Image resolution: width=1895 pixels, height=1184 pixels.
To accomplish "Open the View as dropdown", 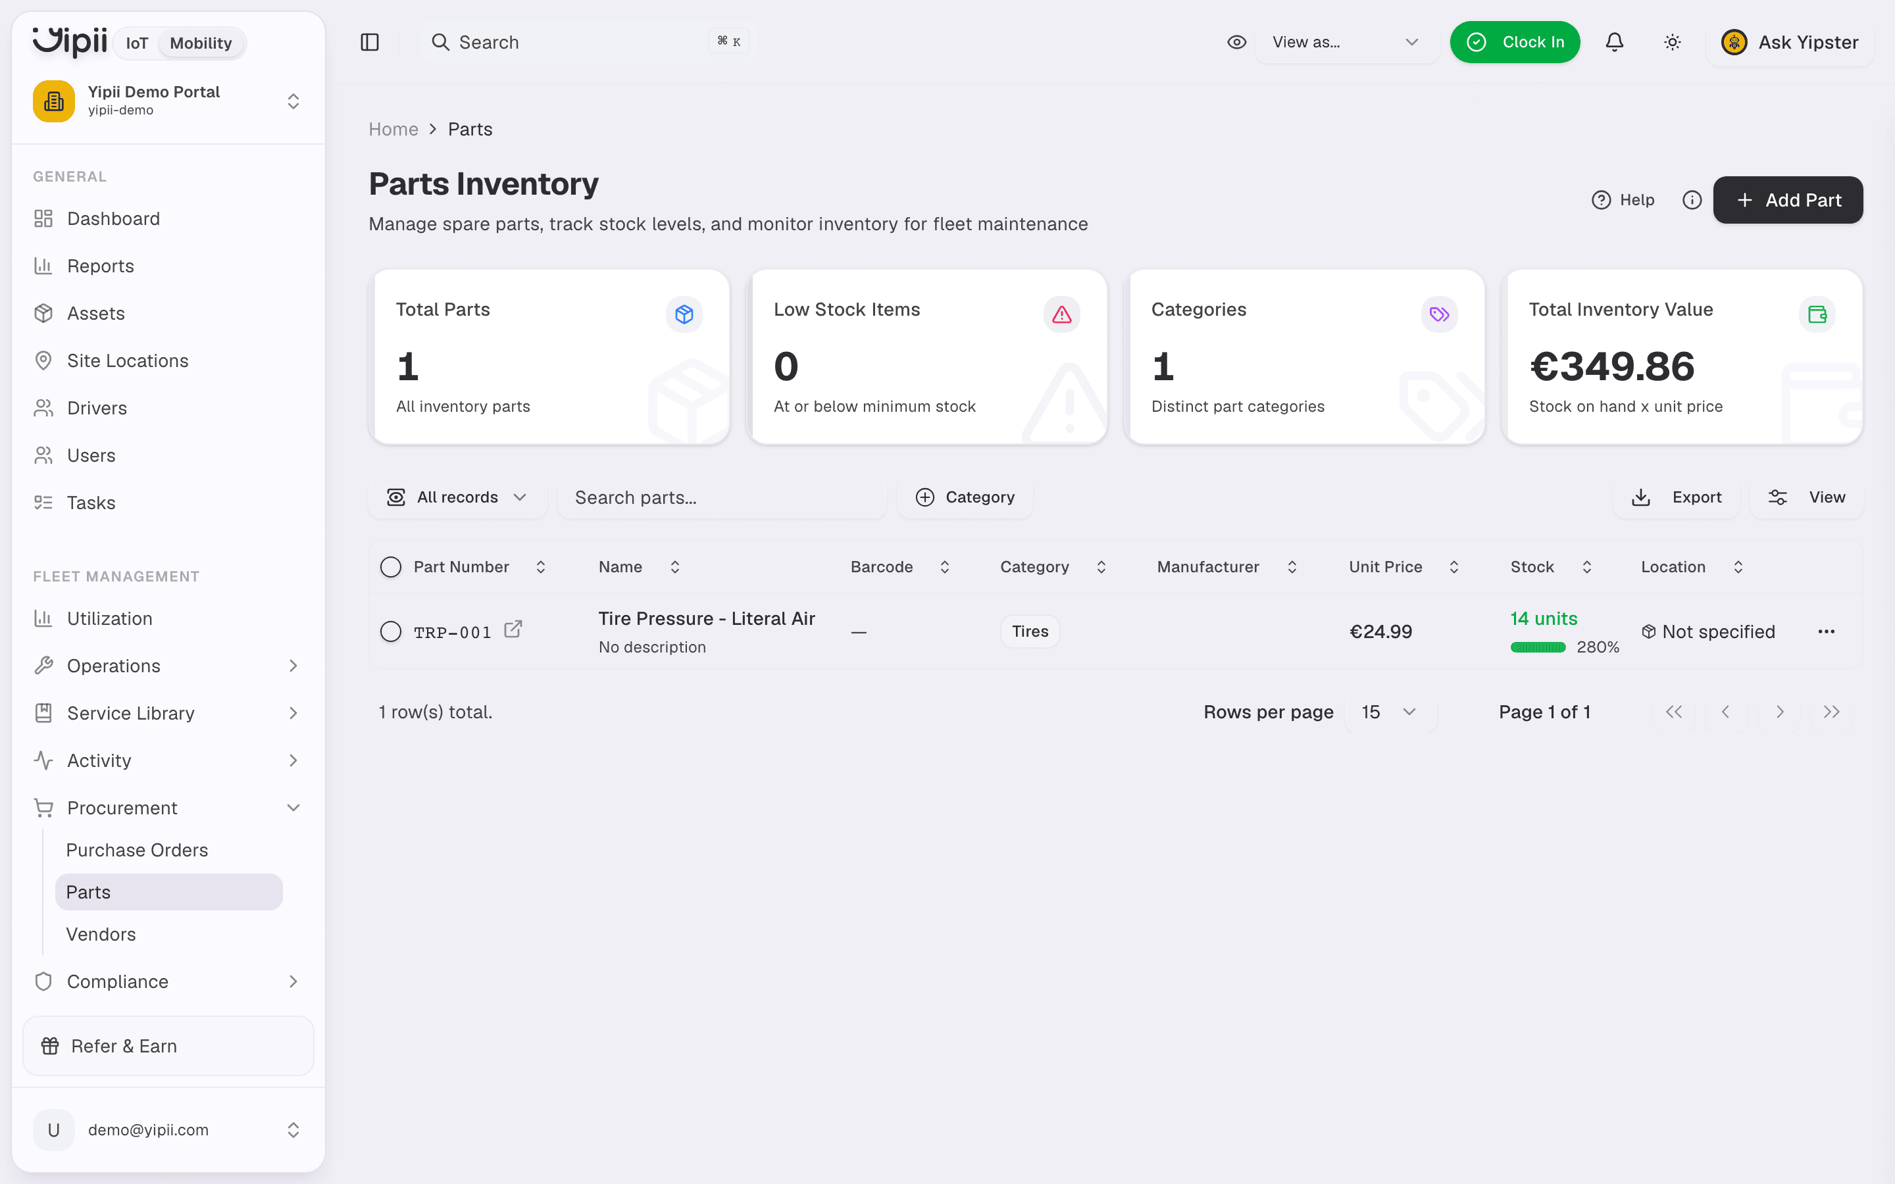I will tap(1346, 42).
